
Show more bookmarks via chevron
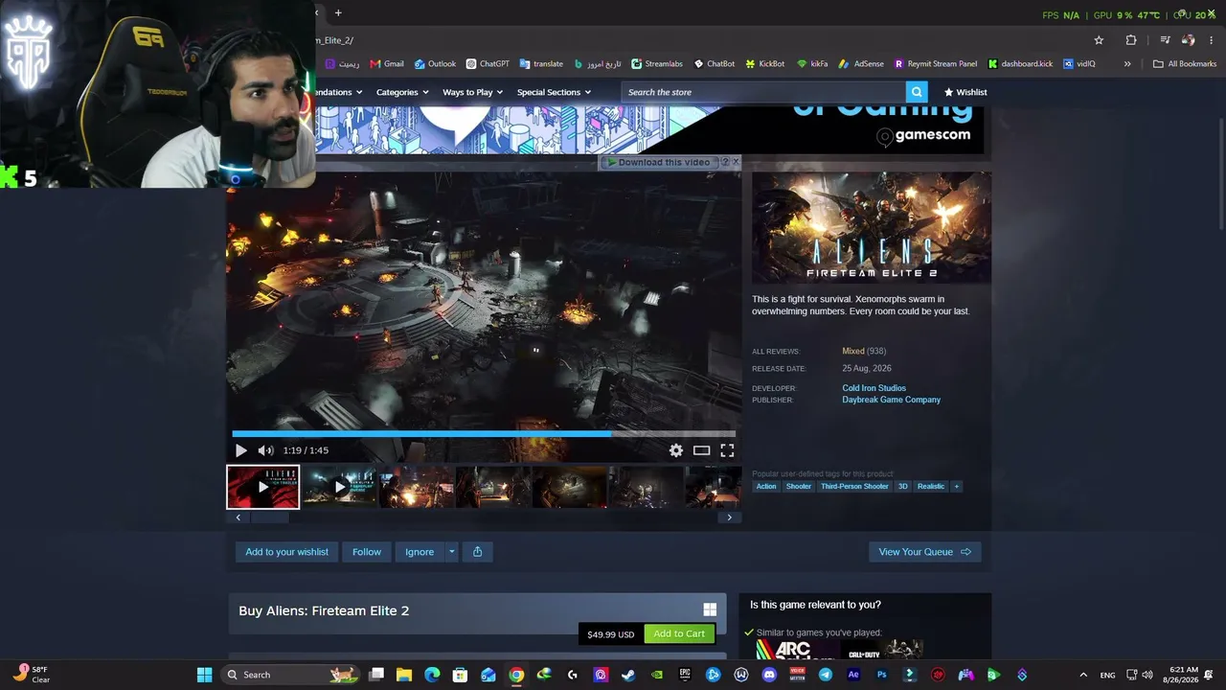tap(1127, 64)
